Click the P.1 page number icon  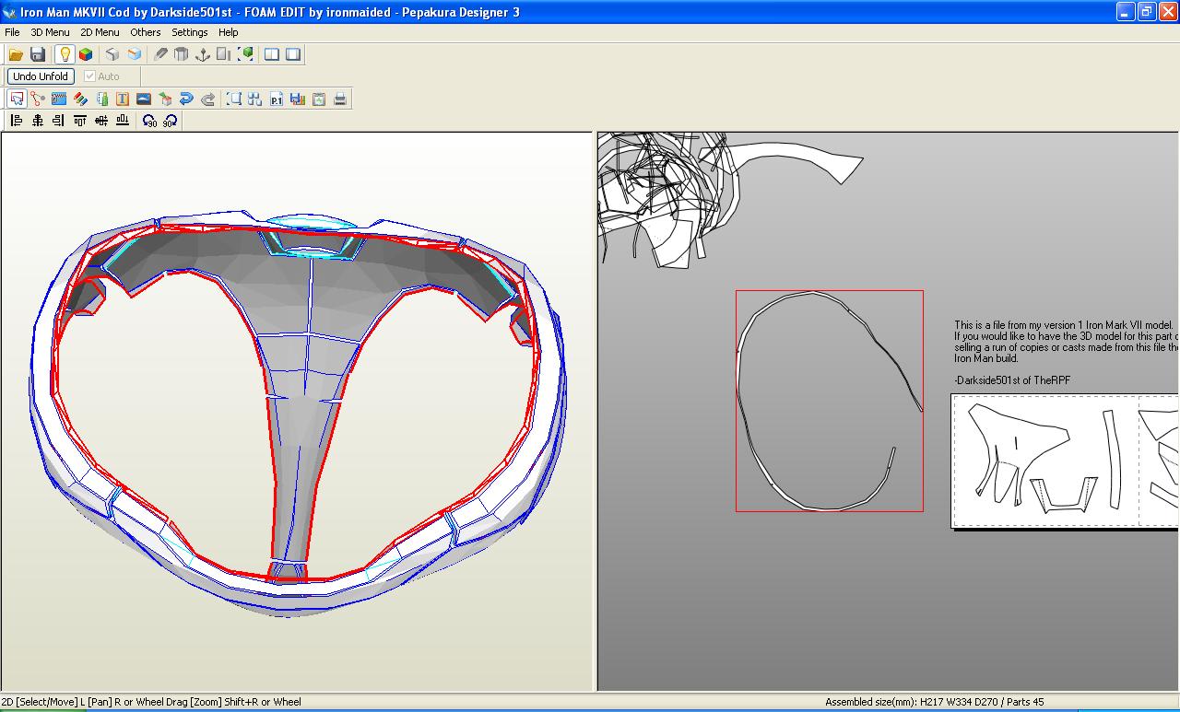coord(277,99)
